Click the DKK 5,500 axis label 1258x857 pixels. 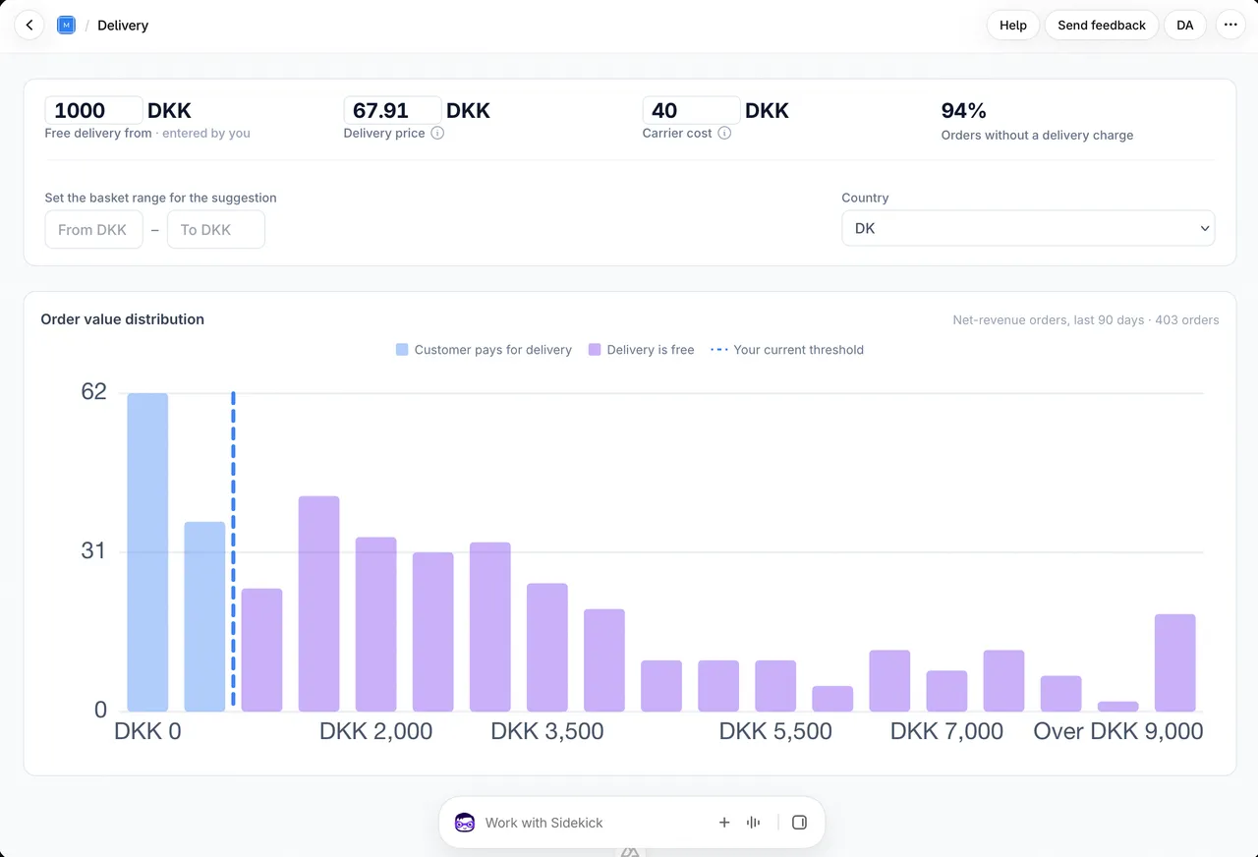point(775,731)
